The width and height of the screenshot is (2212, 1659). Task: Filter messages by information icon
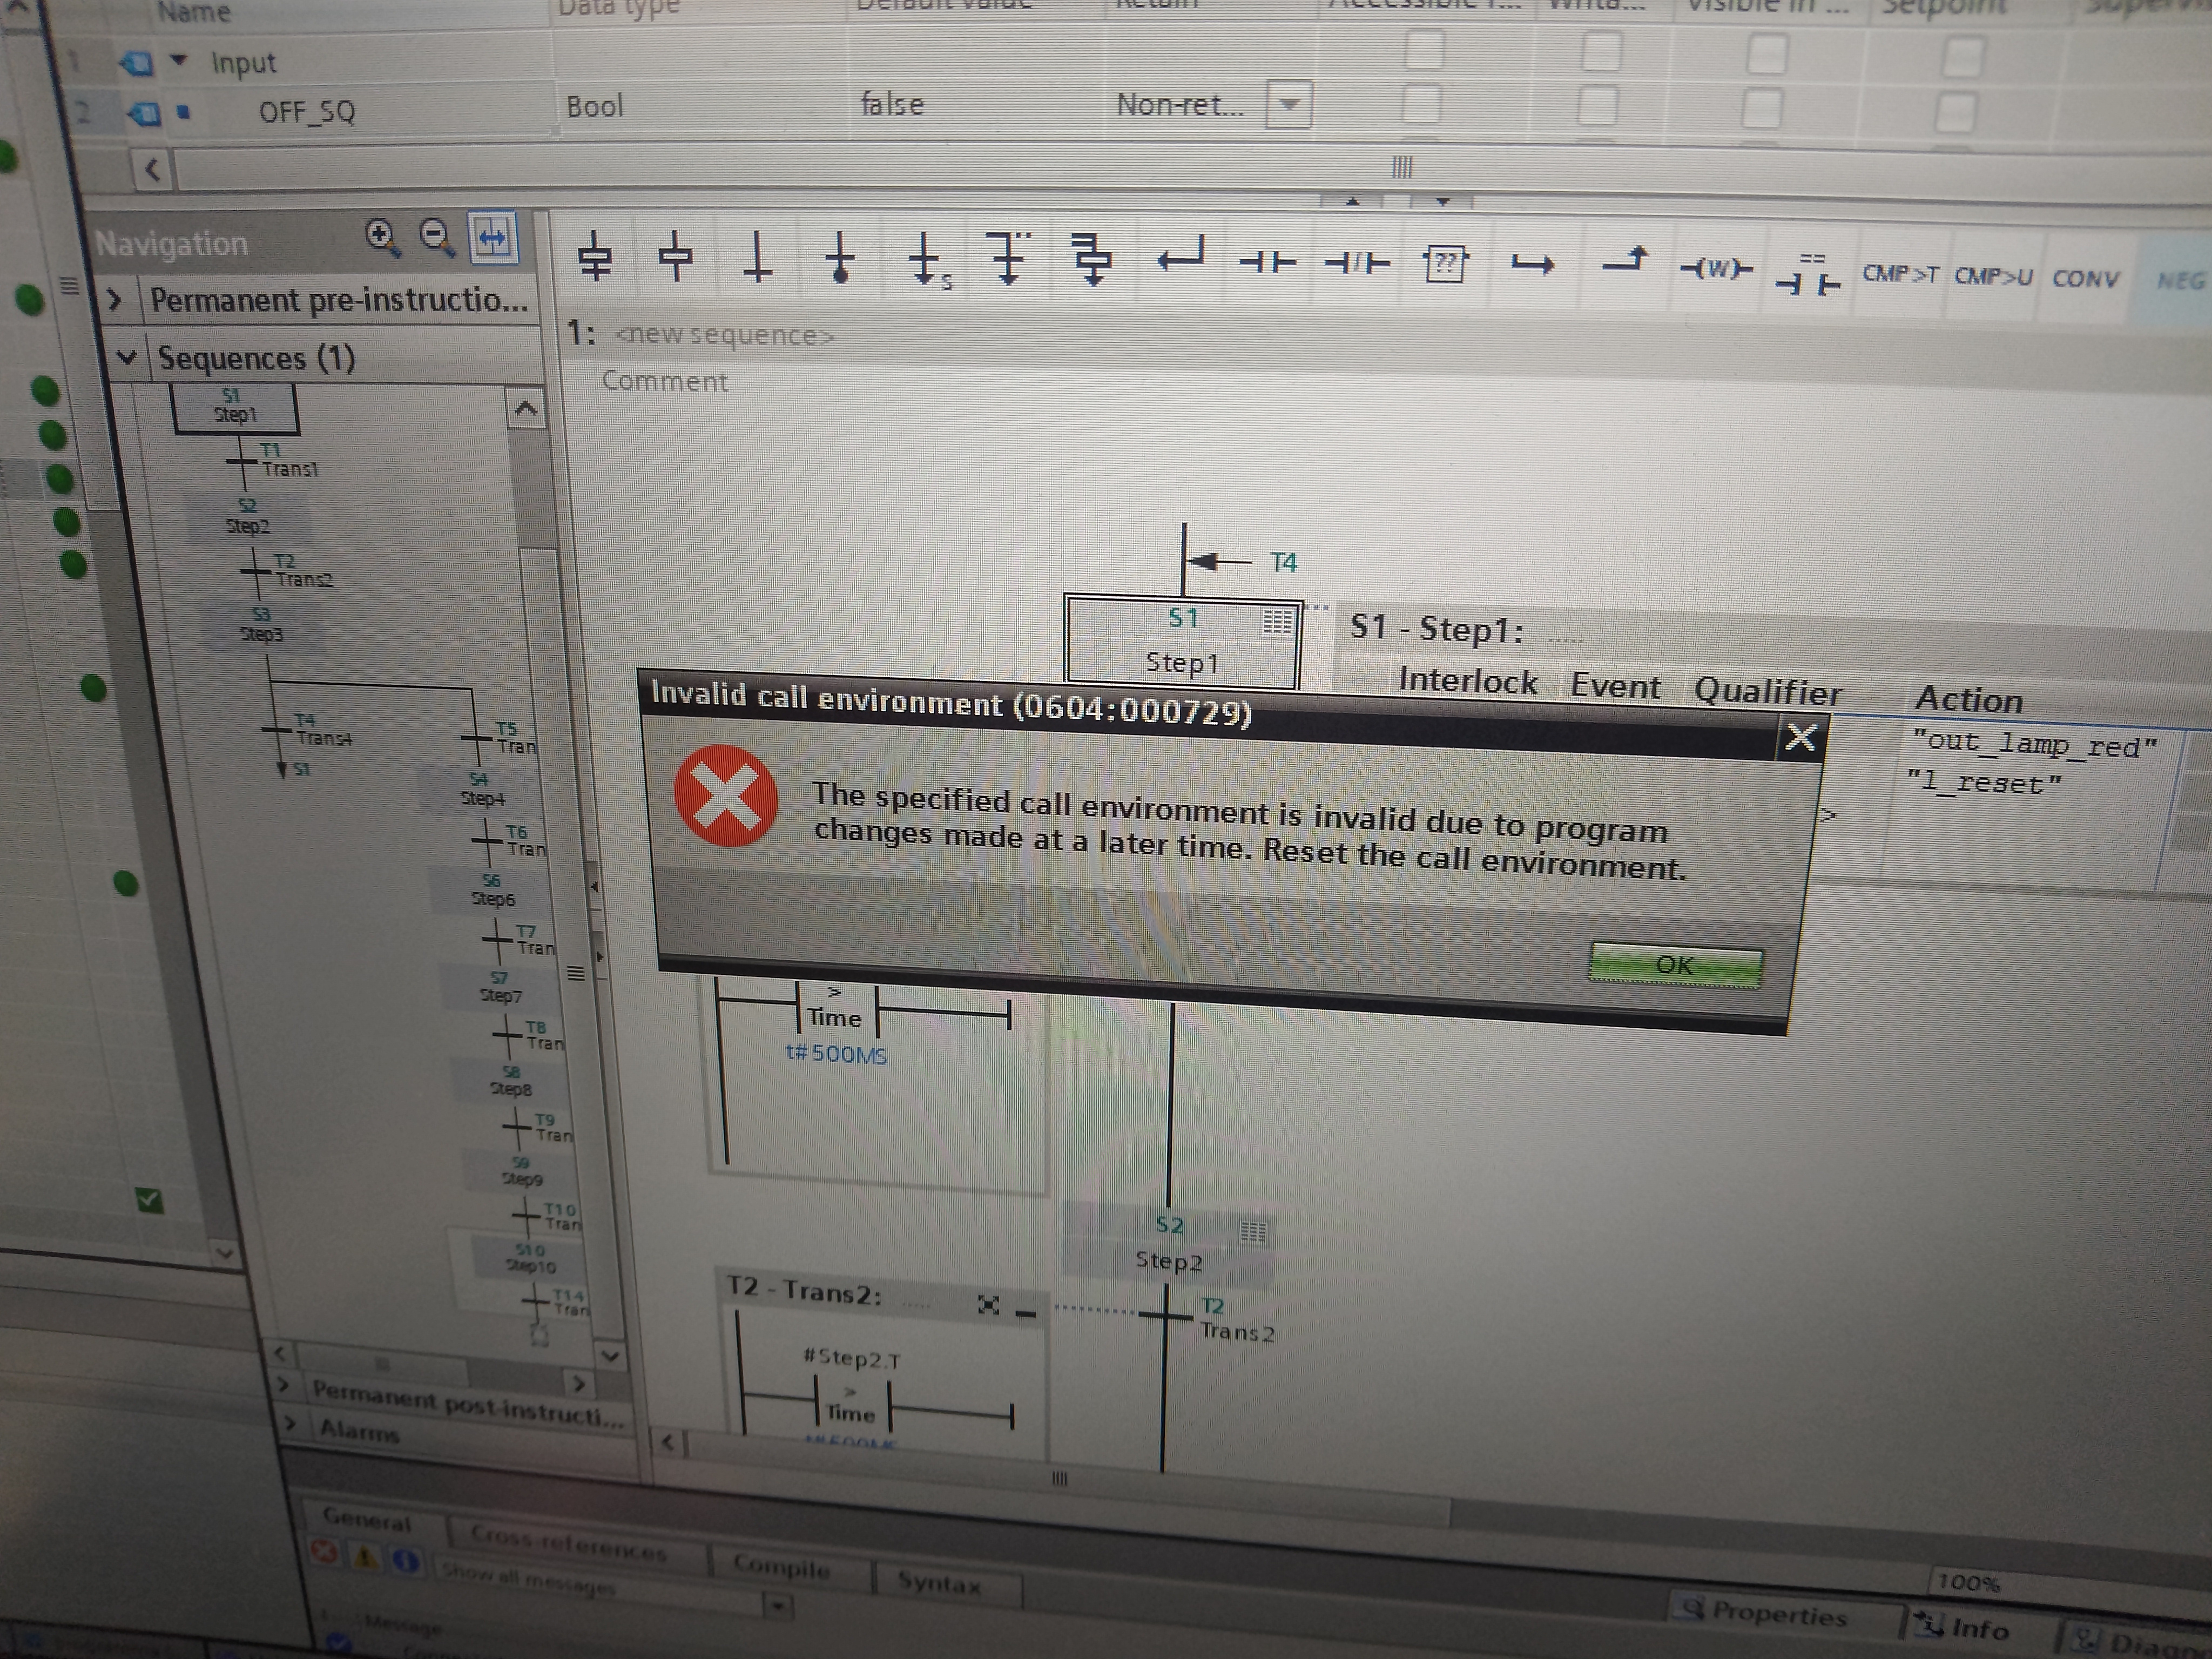pyautogui.click(x=405, y=1561)
